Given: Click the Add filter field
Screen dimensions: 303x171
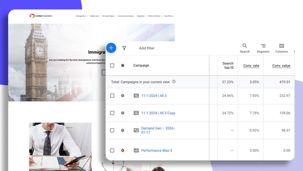Looking at the screenshot, I should point(147,48).
